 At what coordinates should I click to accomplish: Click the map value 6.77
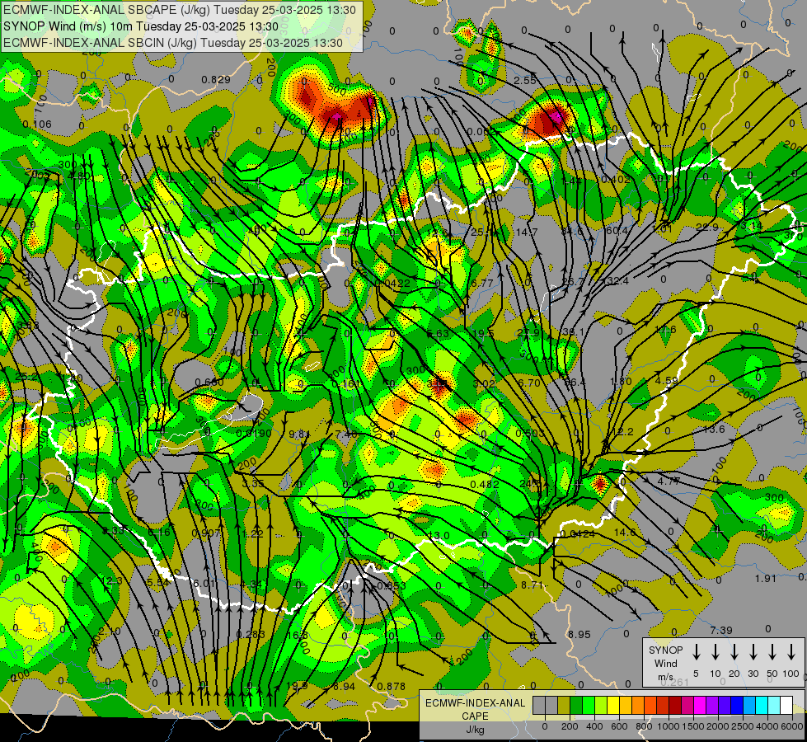tap(481, 284)
